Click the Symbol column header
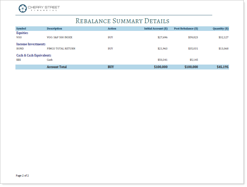The image size is (247, 187). click(21, 29)
